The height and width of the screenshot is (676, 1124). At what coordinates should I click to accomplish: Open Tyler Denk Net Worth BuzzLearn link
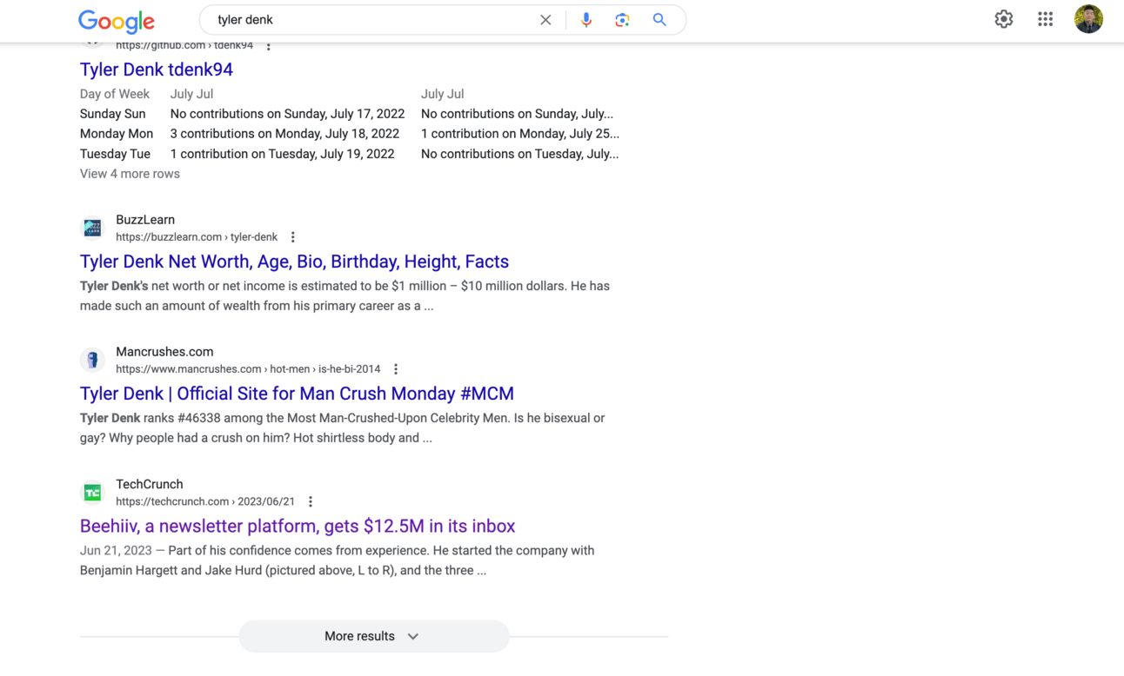(x=294, y=262)
